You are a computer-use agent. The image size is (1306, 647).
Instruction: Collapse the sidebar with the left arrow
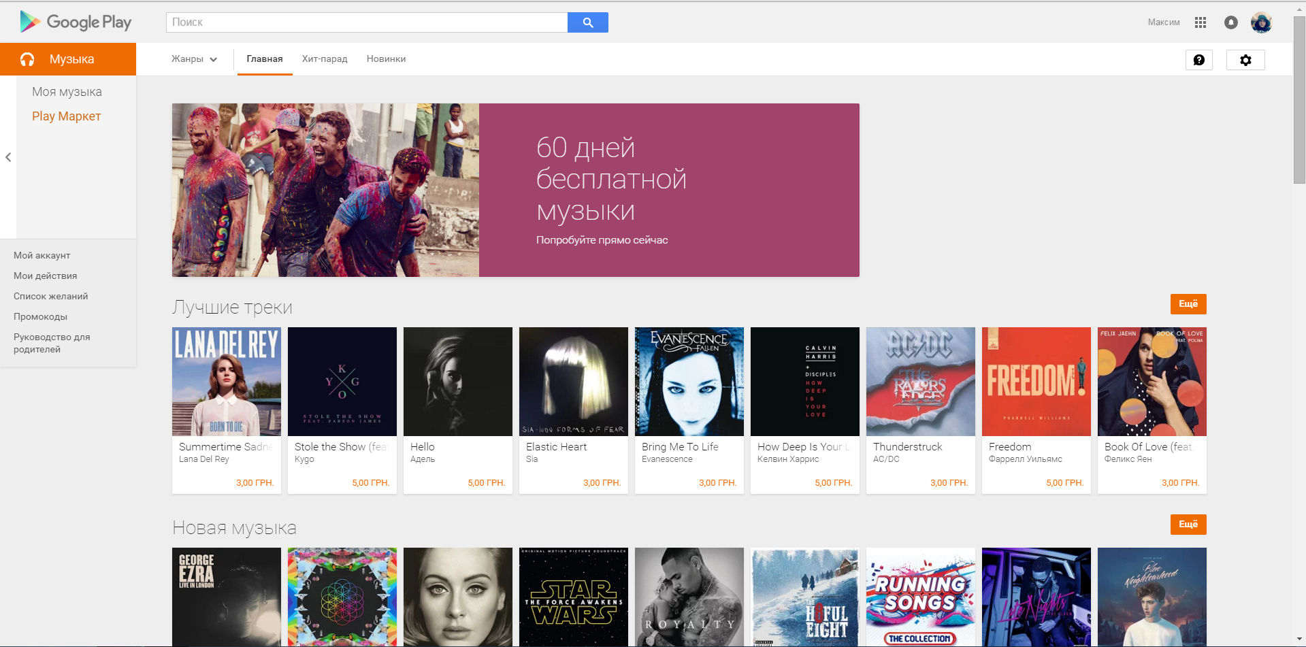(8, 157)
